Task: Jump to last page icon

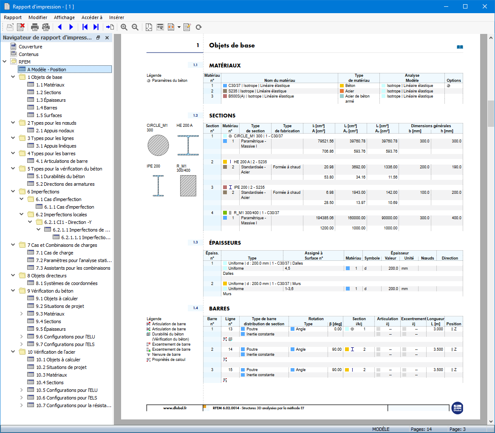Action: click(x=96, y=27)
